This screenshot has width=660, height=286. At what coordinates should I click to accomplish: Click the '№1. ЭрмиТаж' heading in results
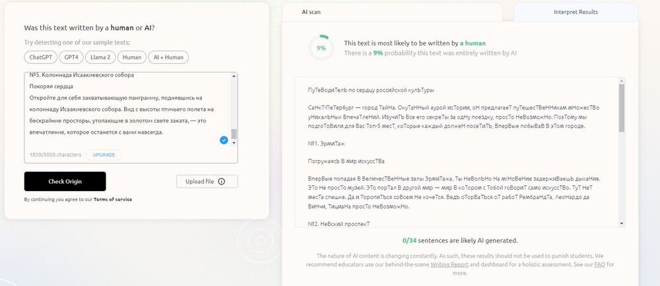pos(326,144)
